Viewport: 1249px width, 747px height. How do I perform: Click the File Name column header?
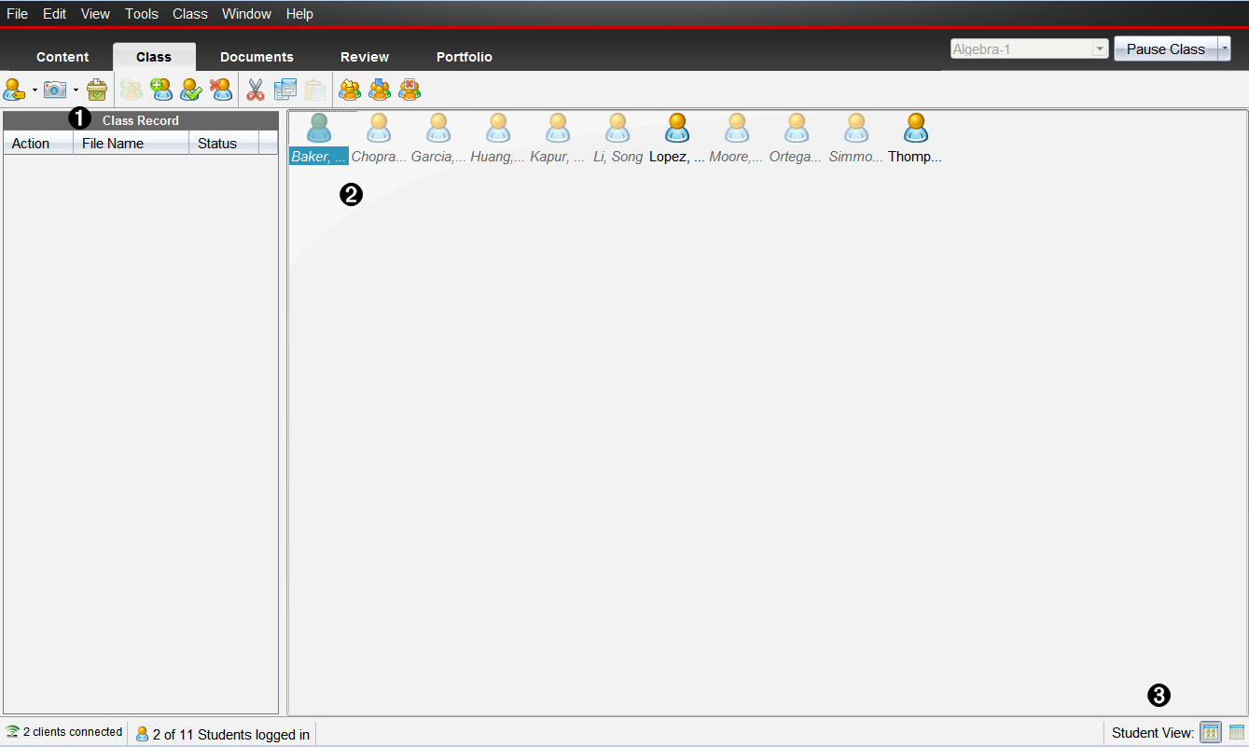pos(113,144)
